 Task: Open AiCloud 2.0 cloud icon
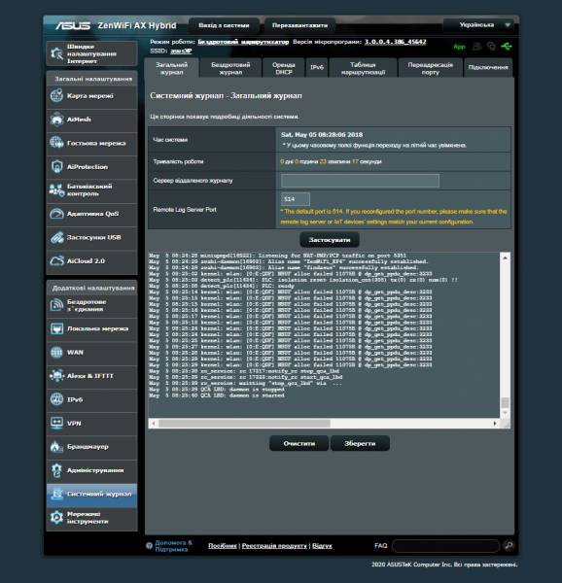(56, 260)
